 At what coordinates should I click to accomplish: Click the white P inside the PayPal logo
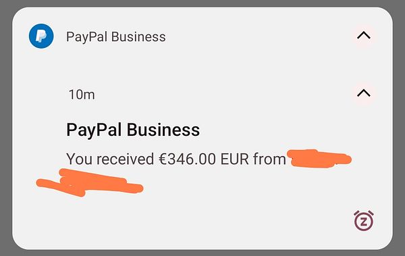[x=40, y=36]
